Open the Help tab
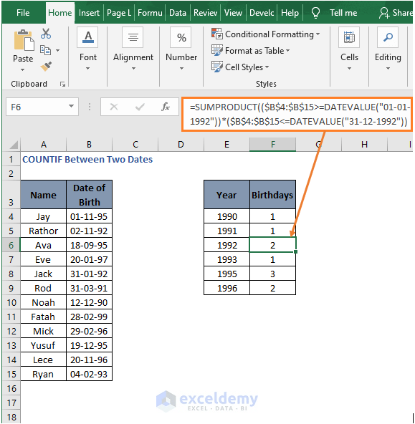415x424 pixels. [x=290, y=13]
